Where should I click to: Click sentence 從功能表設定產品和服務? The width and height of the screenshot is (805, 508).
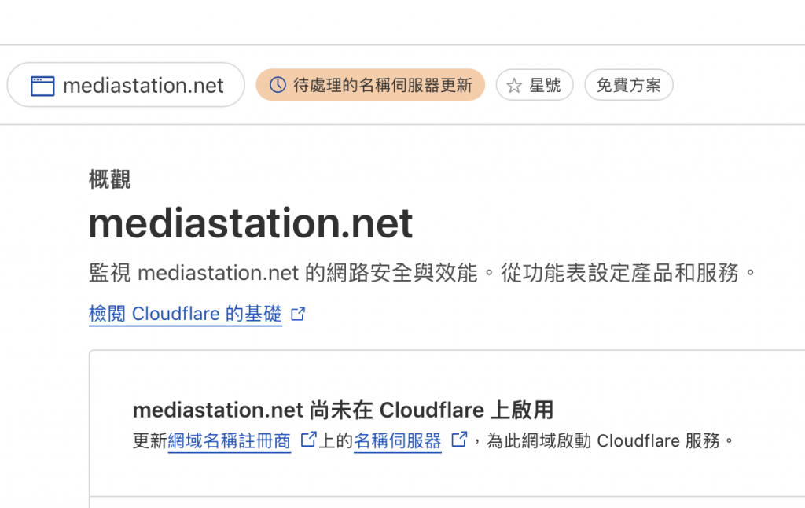619,273
